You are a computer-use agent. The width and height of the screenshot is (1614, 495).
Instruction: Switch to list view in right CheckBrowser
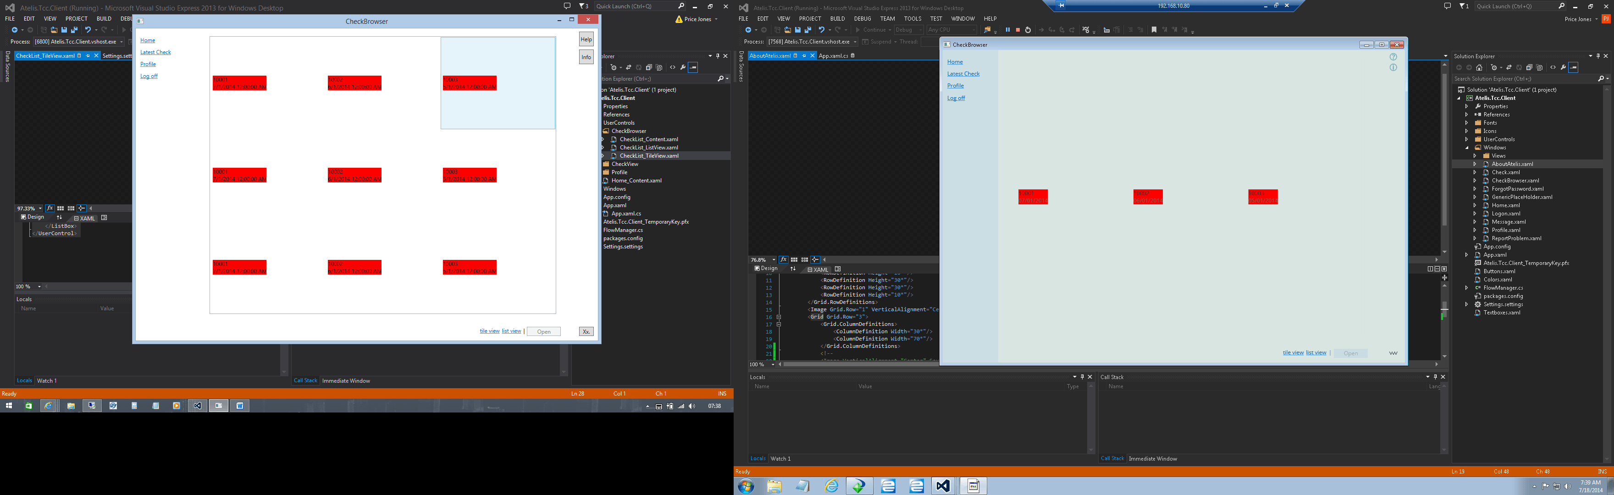(1316, 353)
